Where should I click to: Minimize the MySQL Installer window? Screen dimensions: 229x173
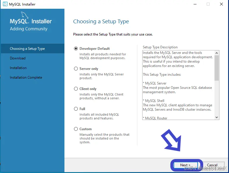click(195, 4)
